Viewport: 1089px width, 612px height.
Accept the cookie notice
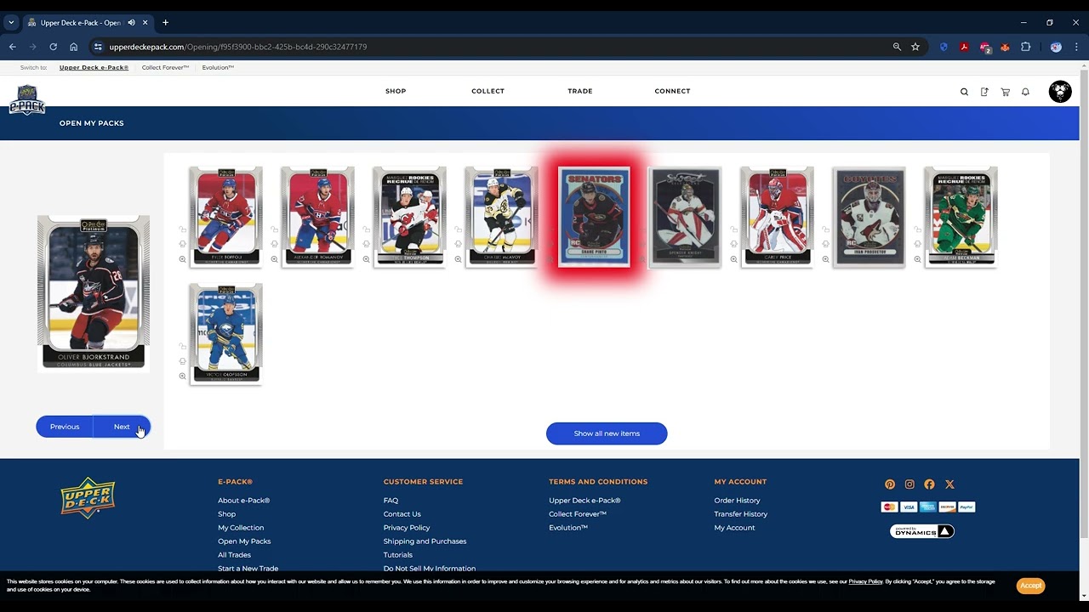click(1030, 586)
